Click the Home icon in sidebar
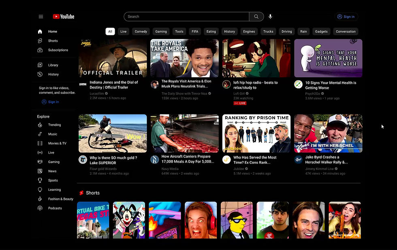The height and width of the screenshot is (250, 397). [40, 32]
